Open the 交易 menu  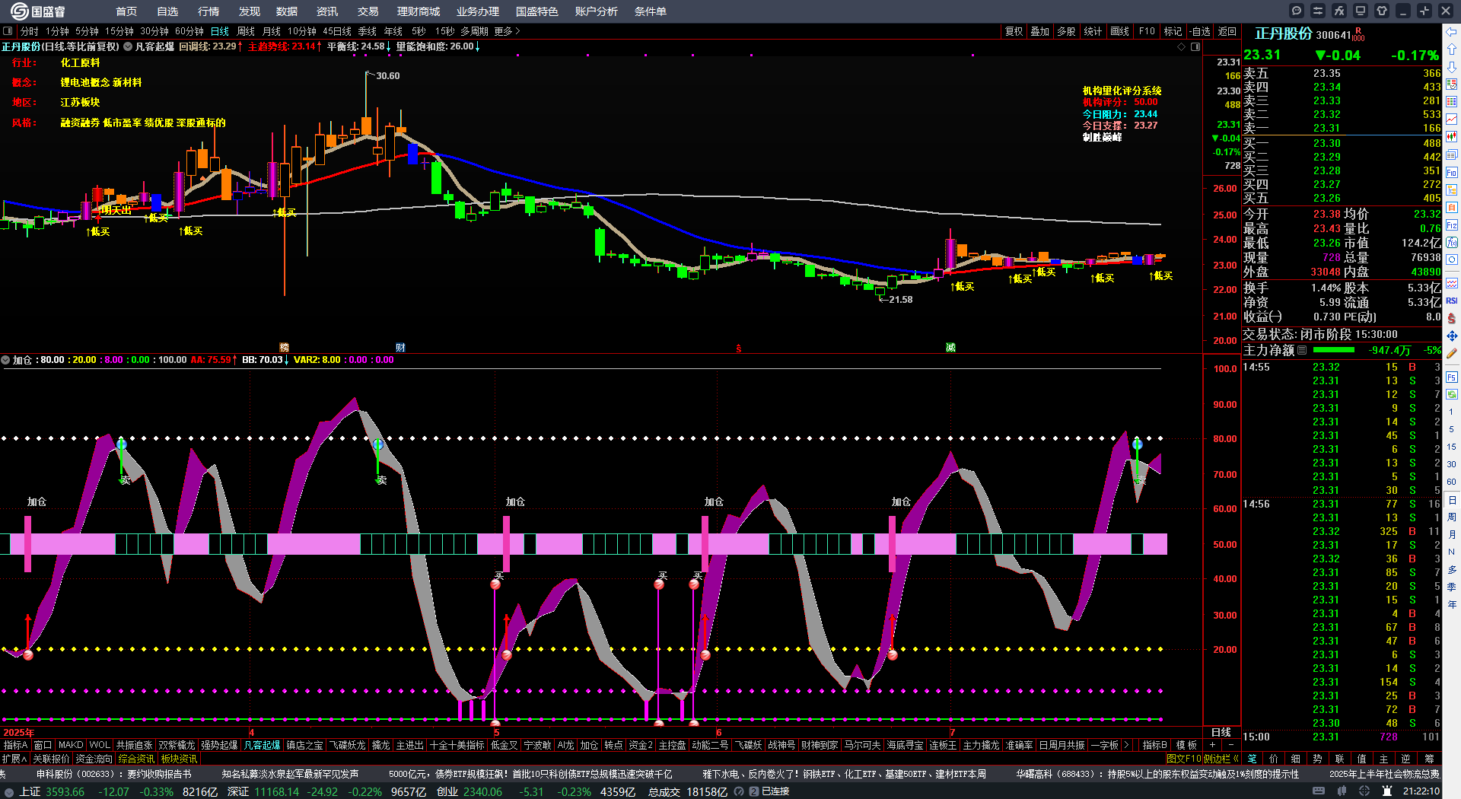pyautogui.click(x=368, y=11)
